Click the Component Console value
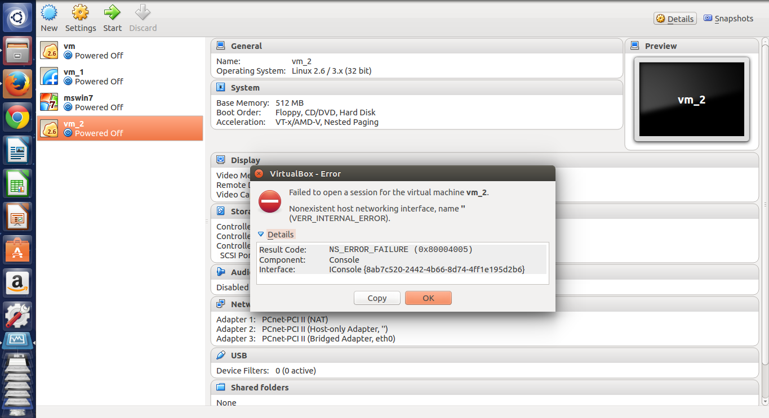Viewport: 769px width, 418px height. (344, 260)
